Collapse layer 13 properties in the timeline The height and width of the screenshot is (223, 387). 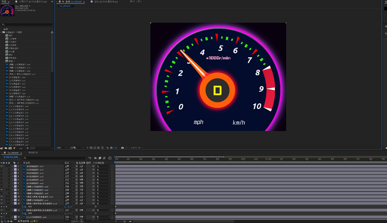coord(13,210)
